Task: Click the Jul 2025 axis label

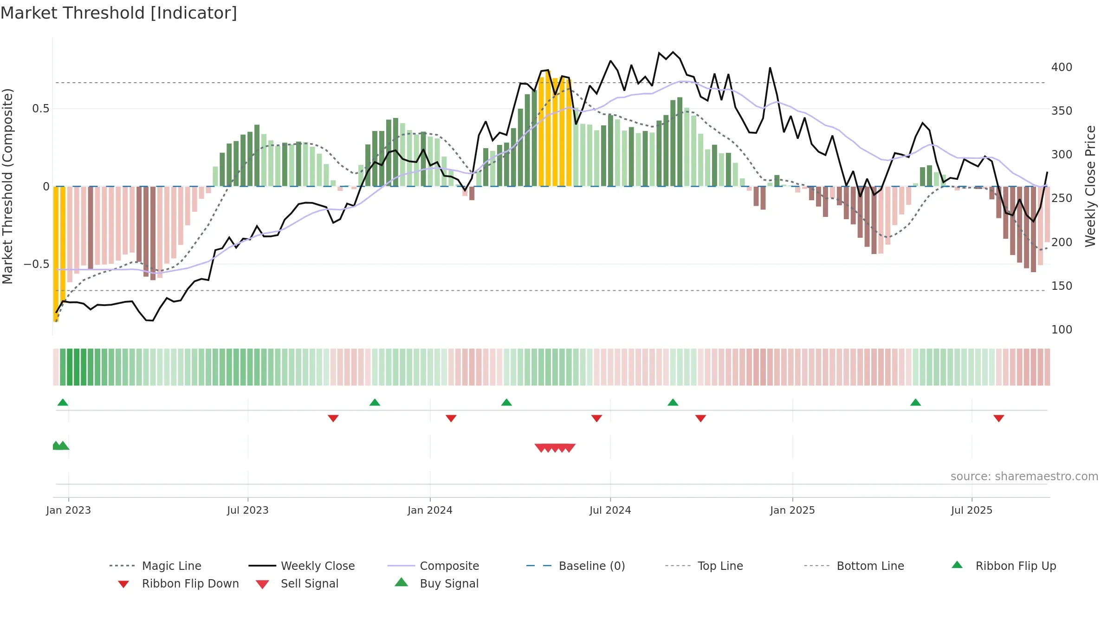Action: click(972, 510)
